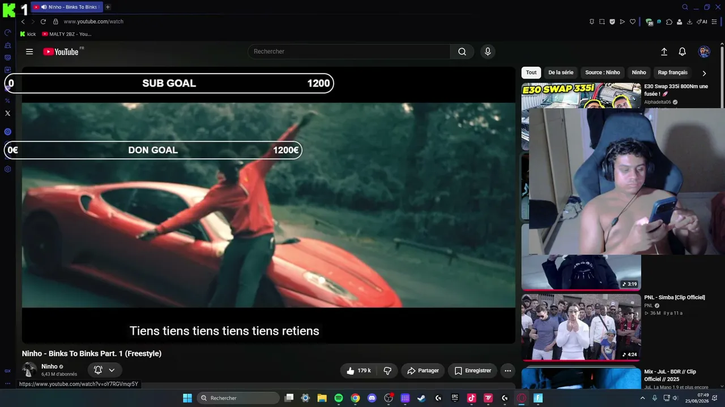
Task: Start YouTube voice search with the microphone
Action: [x=488, y=51]
